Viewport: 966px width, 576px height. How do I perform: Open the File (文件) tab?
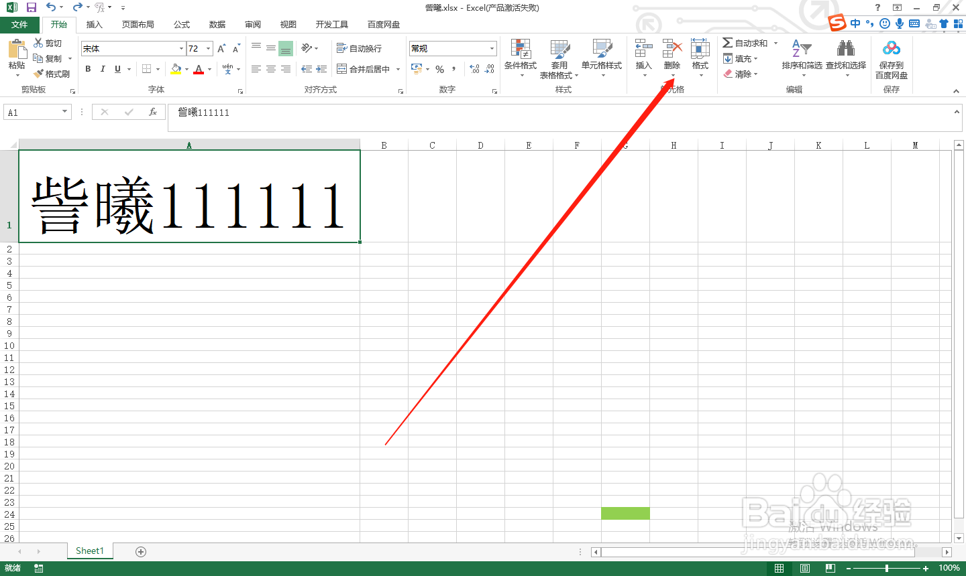[20, 24]
